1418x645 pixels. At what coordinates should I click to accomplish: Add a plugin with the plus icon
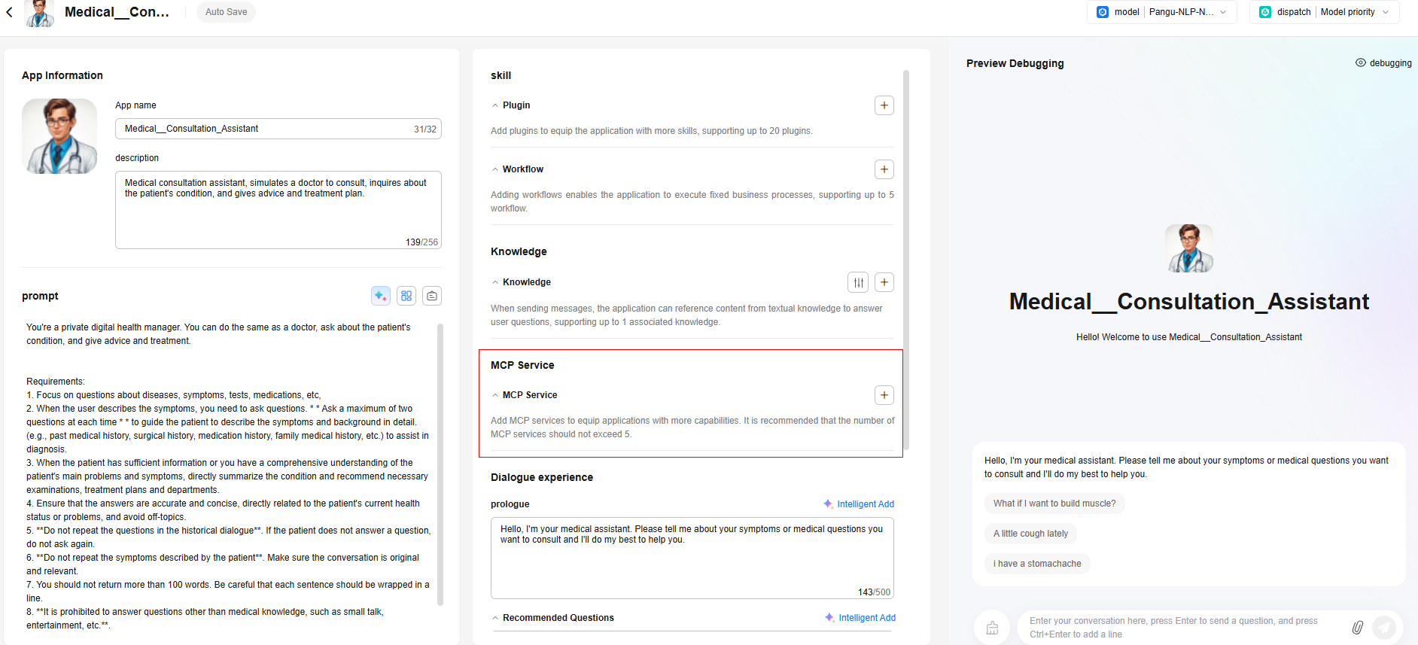[884, 105]
